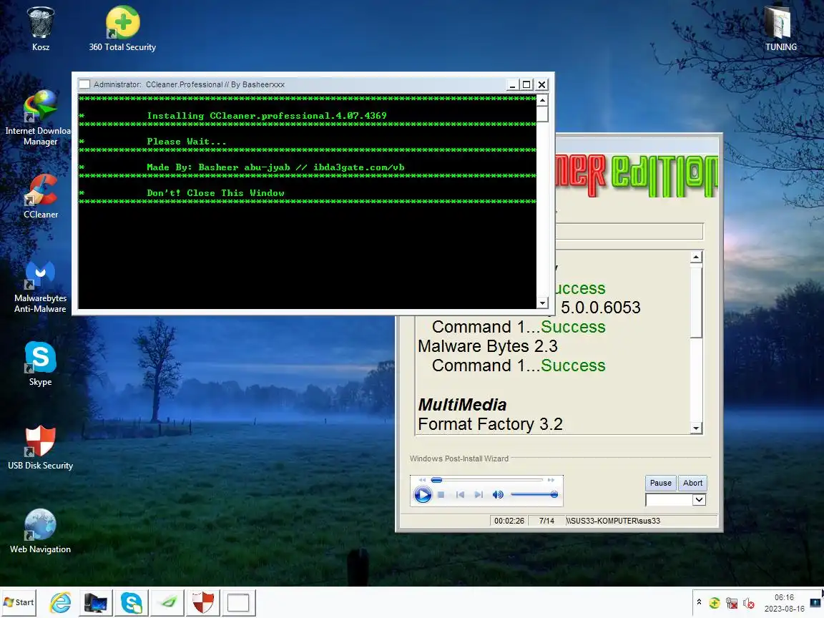Viewport: 824px width, 618px height.
Task: Click the rewind arrows above the seek bar
Action: (x=422, y=480)
